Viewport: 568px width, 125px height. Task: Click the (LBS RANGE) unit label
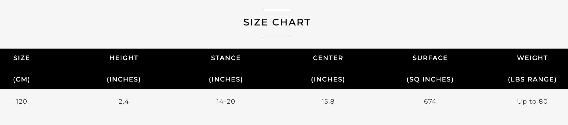(532, 79)
